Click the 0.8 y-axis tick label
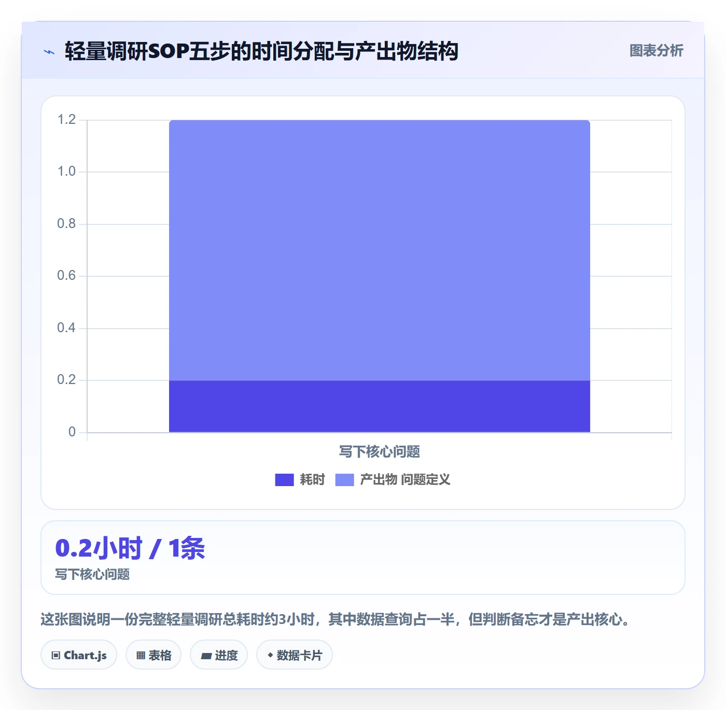The height and width of the screenshot is (710, 726). [66, 224]
